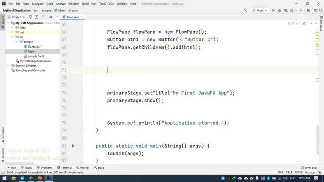Open the TODO tool window
This screenshot has width=324, height=182.
pos(27,168)
